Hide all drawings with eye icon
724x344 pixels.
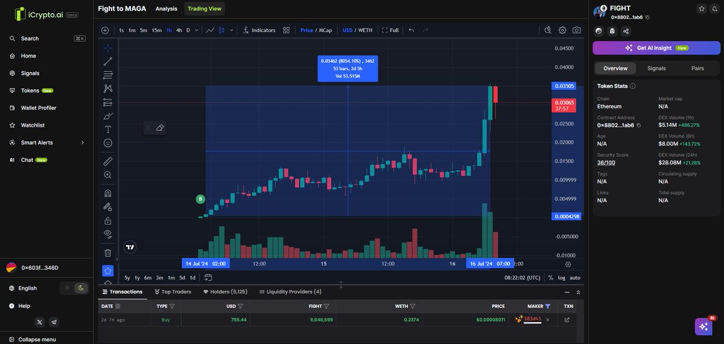click(x=108, y=234)
